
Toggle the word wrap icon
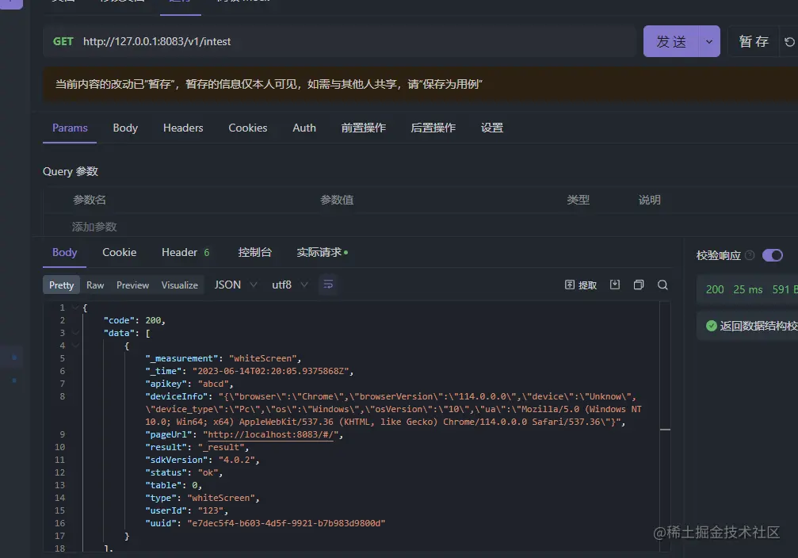(x=328, y=285)
